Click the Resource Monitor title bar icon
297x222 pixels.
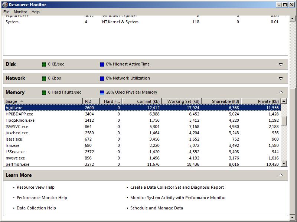(5, 5)
